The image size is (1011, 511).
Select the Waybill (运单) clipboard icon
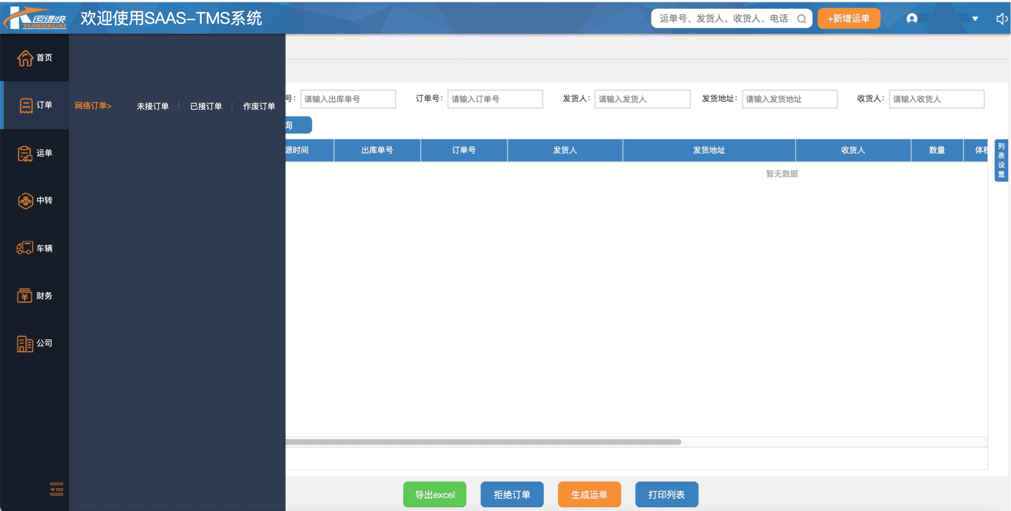25,153
